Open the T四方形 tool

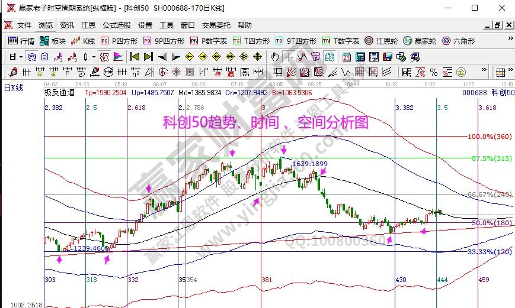[252, 41]
